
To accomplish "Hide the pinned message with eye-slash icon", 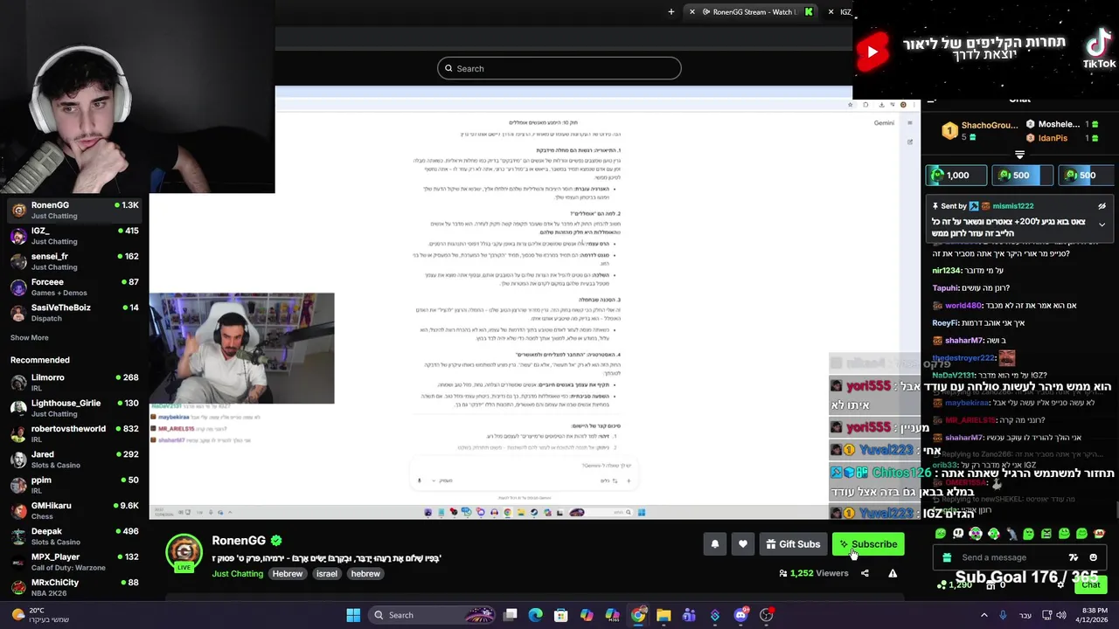I will (1102, 206).
